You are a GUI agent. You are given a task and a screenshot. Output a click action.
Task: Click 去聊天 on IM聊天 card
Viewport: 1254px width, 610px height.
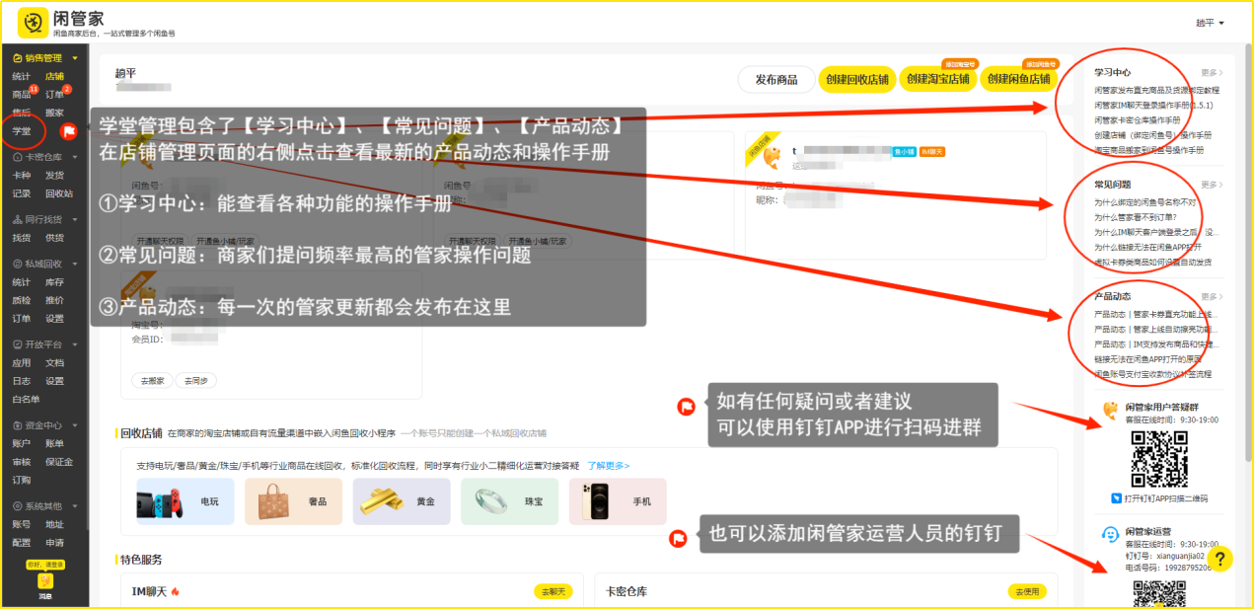[553, 591]
